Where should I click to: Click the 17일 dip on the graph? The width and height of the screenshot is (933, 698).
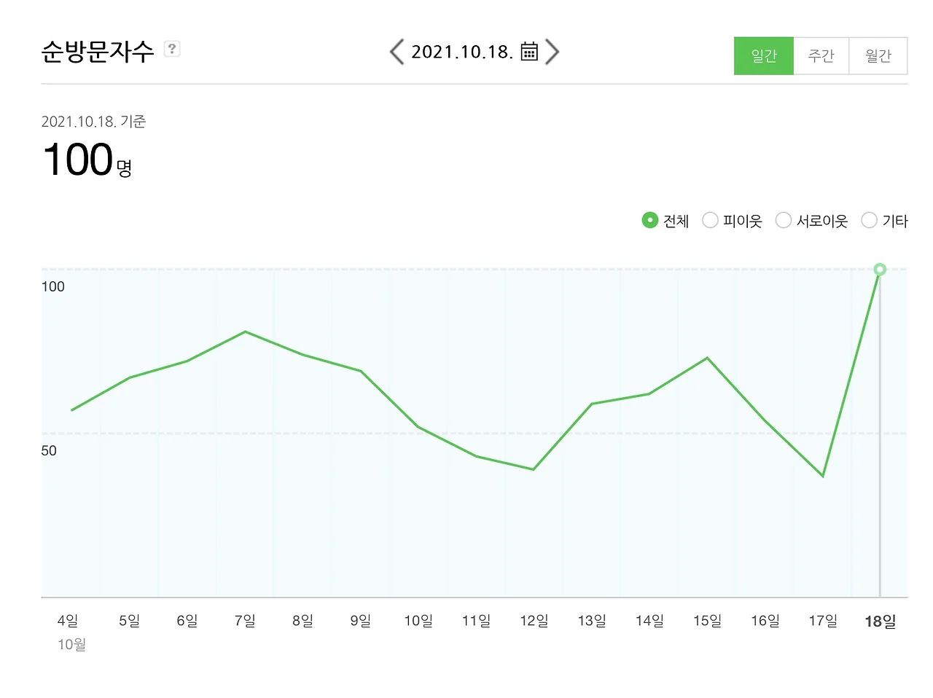823,476
